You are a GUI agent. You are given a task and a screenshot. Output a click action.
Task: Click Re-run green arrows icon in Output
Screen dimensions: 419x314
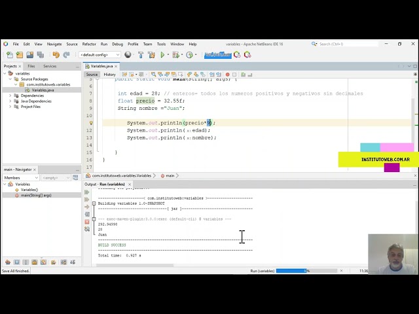tap(87, 192)
